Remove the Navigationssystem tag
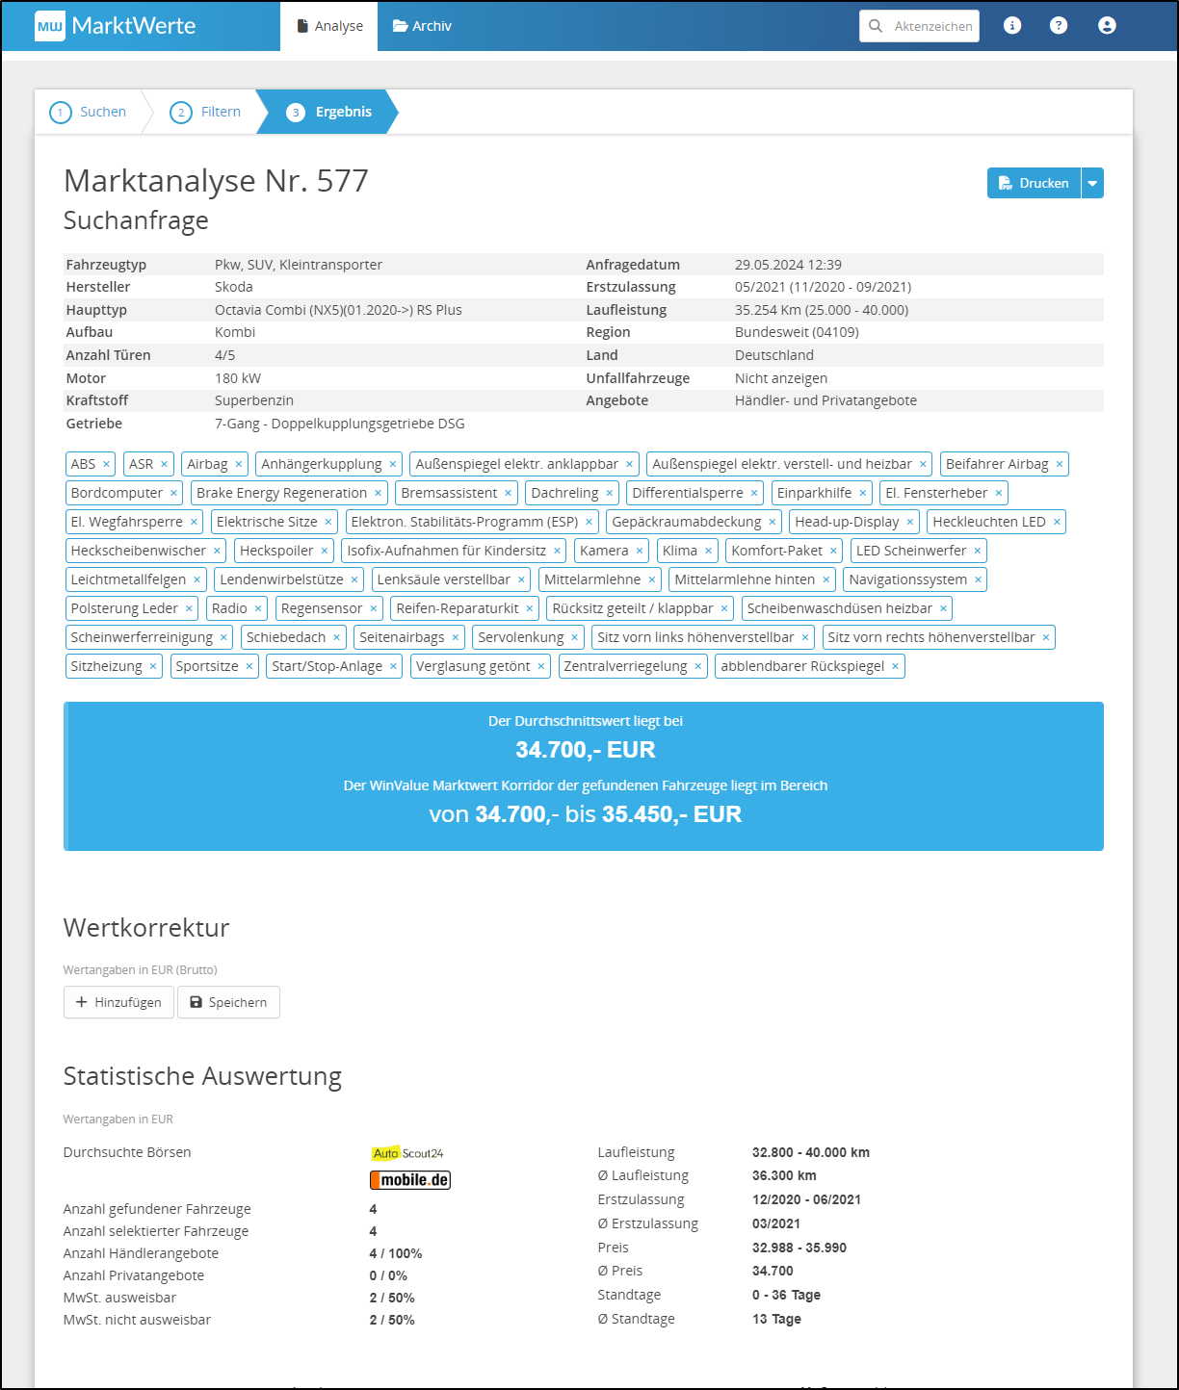Screen dimensions: 1179x1390 click(979, 580)
